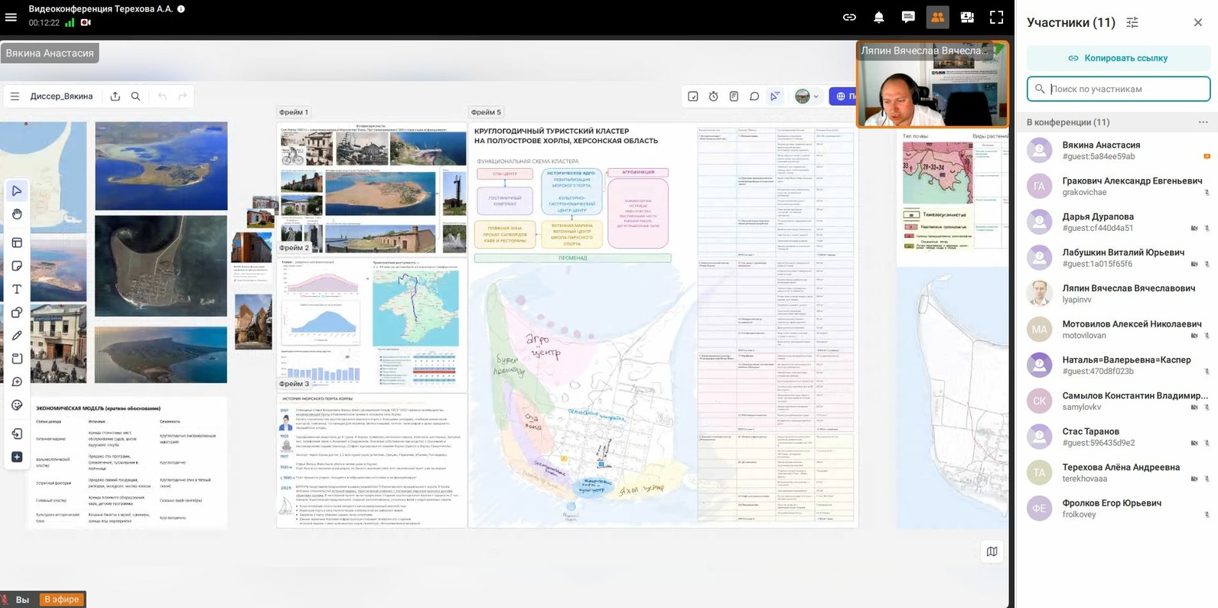The image size is (1218, 608).
Task: Select participant Ляпин Вячеслав Вячеславович in list
Action: point(1118,294)
